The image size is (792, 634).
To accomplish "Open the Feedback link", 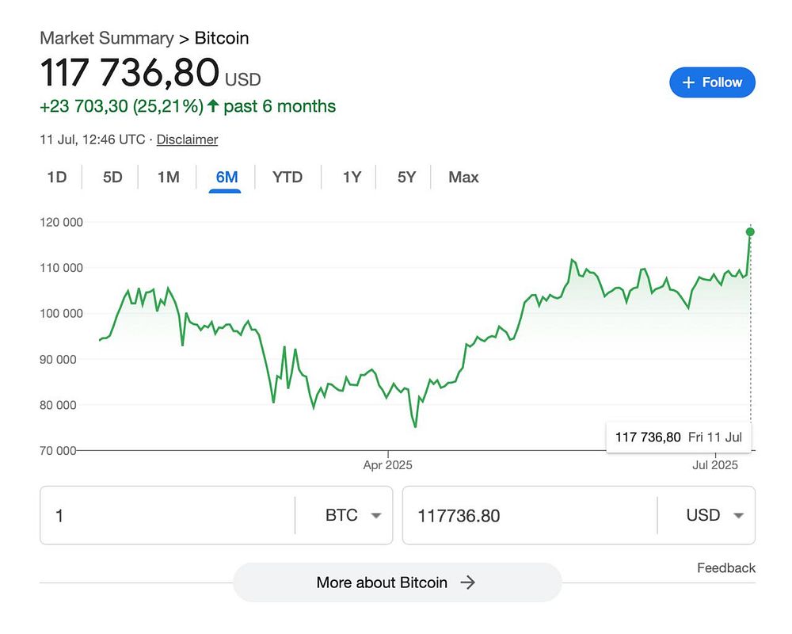I will coord(725,567).
